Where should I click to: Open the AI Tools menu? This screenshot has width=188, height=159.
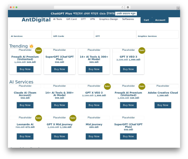coord(58,19)
